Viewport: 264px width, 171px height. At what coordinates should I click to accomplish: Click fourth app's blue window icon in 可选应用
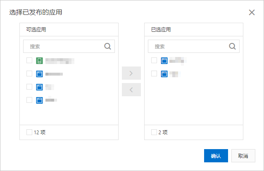tap(39, 100)
